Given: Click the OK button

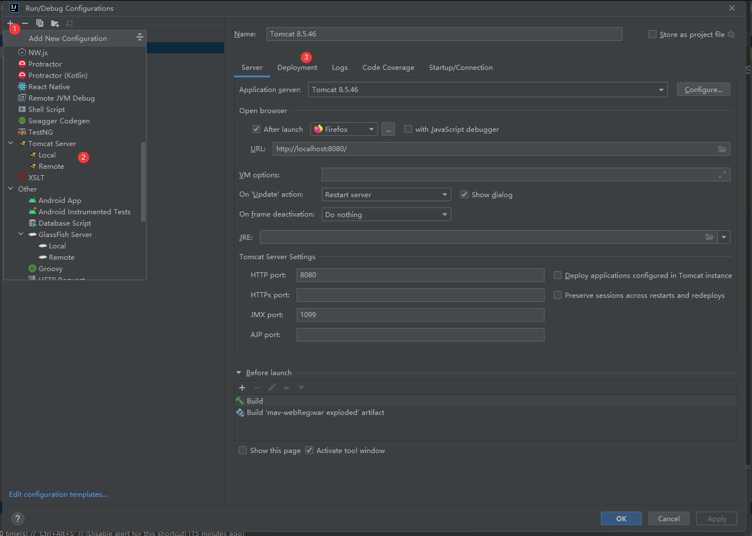Looking at the screenshot, I should click(621, 518).
